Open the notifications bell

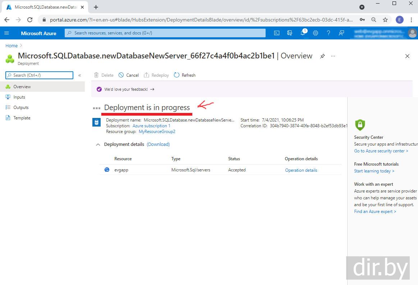point(303,33)
